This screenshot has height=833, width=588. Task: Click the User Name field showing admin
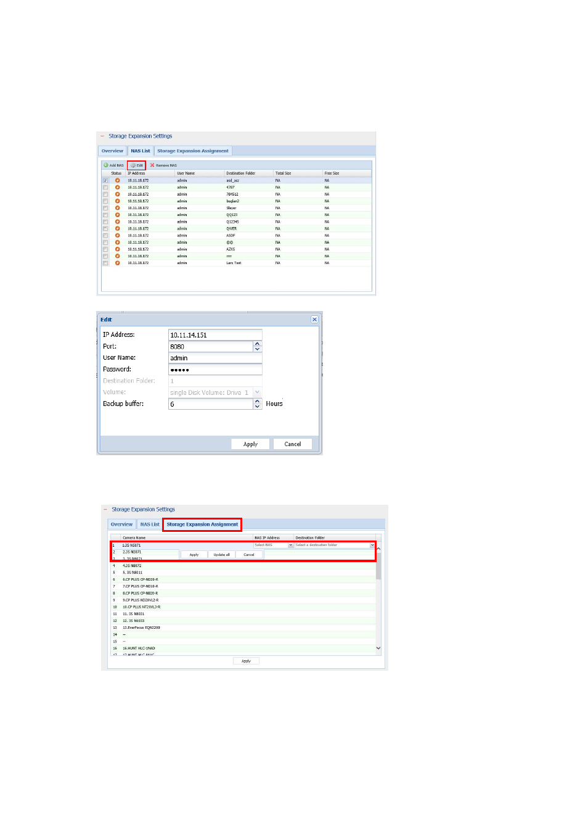point(215,358)
